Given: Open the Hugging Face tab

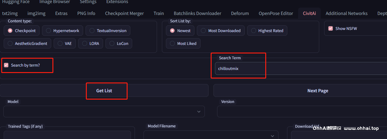Looking at the screenshot, I should click(16, 2).
